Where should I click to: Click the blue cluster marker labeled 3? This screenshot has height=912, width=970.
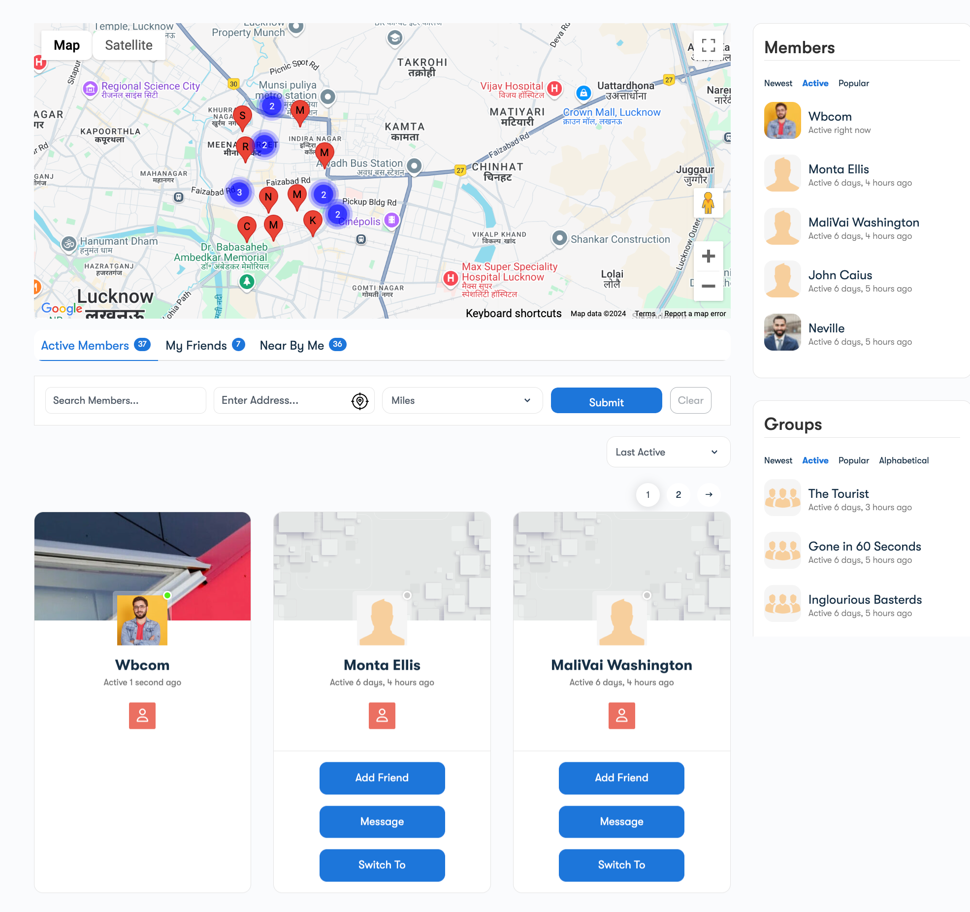coord(239,192)
